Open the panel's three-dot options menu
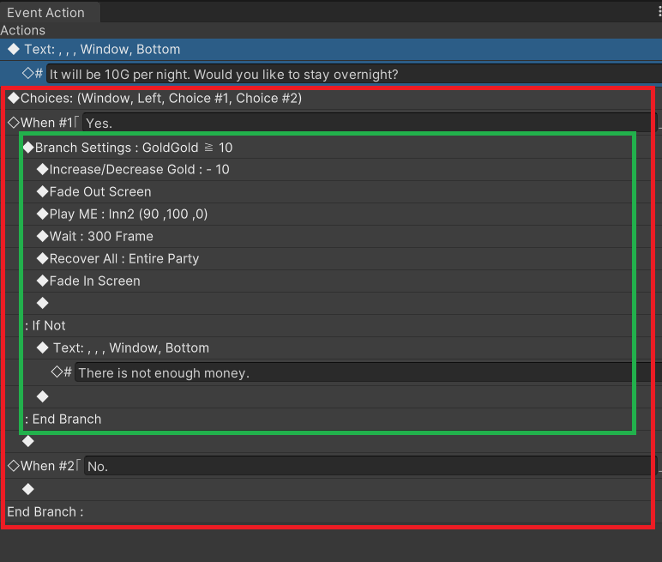 pyautogui.click(x=659, y=12)
